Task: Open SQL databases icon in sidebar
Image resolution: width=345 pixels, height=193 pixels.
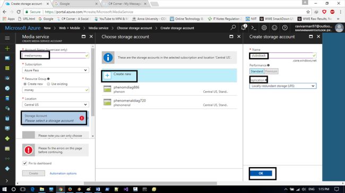Action: click(7, 98)
